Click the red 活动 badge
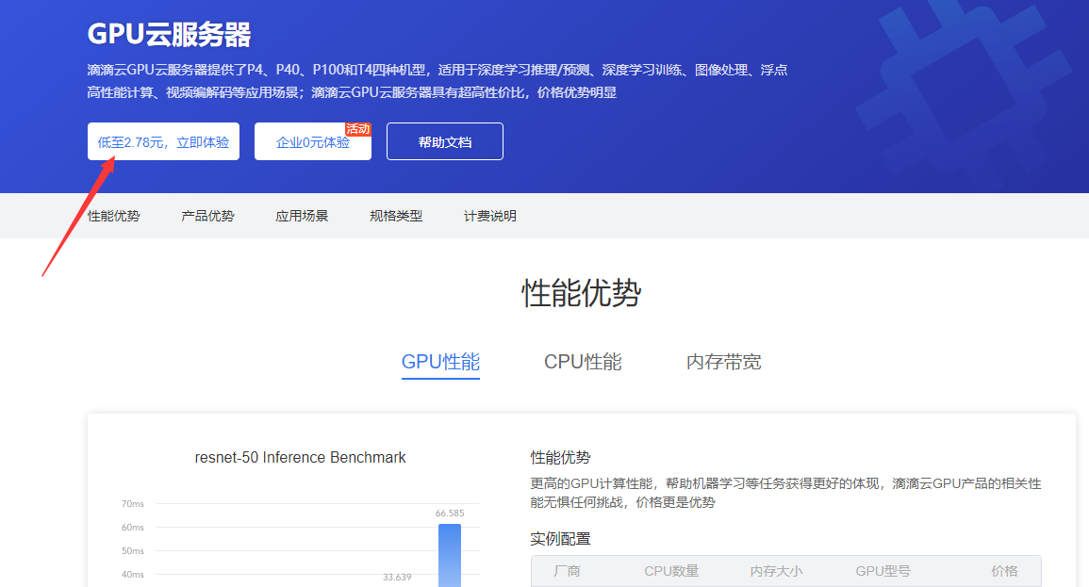Viewport: 1089px width, 587px height. [358, 129]
